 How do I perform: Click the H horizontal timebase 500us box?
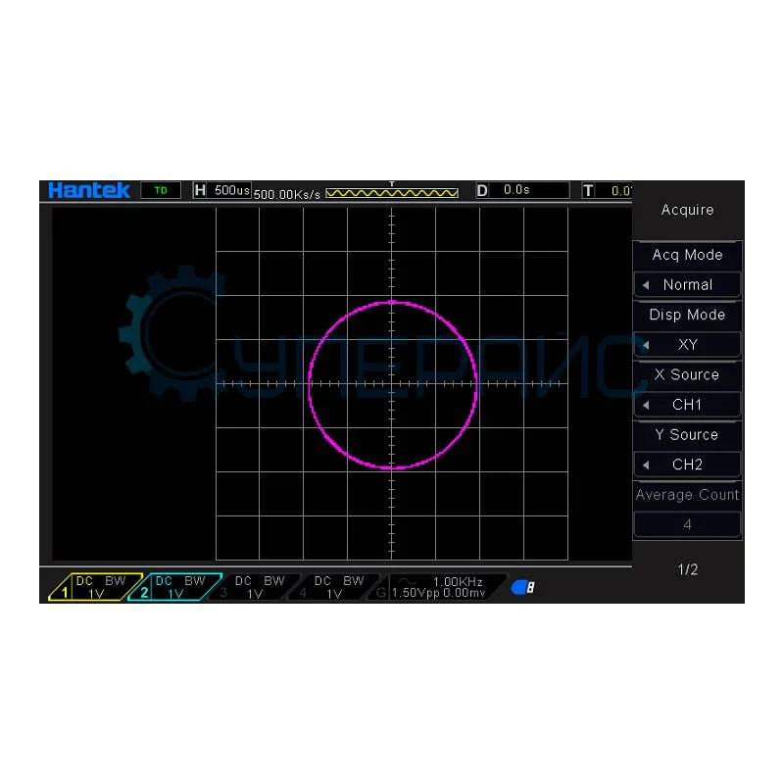point(222,190)
